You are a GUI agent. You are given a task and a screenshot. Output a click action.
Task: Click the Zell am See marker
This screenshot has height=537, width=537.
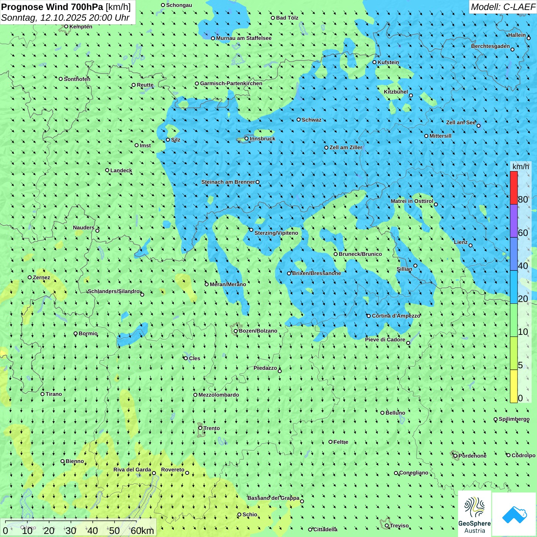pyautogui.click(x=478, y=125)
